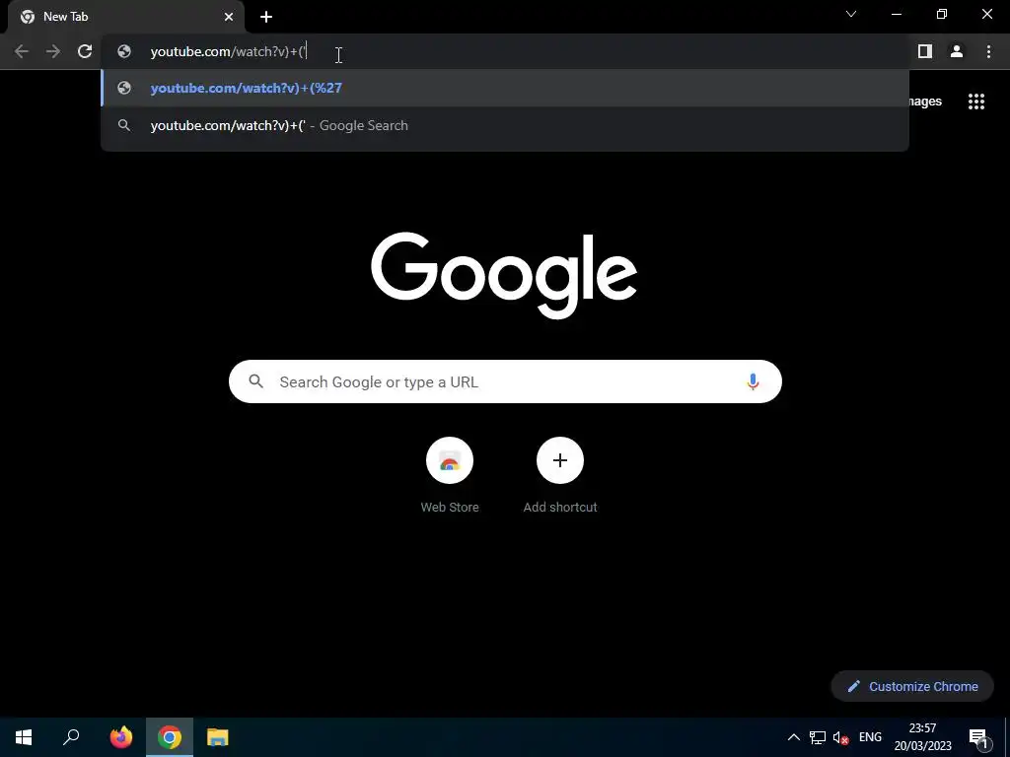Click the muted volume tray icon
Screen dimensions: 1010x757
(840, 737)
